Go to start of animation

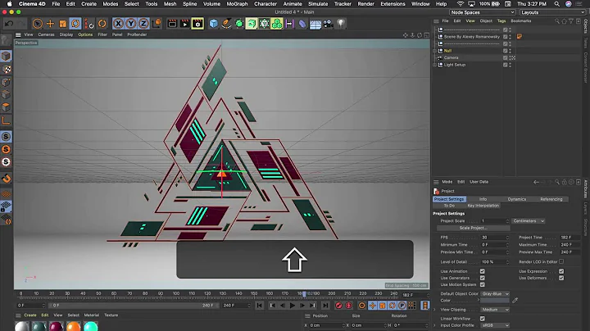click(x=259, y=306)
